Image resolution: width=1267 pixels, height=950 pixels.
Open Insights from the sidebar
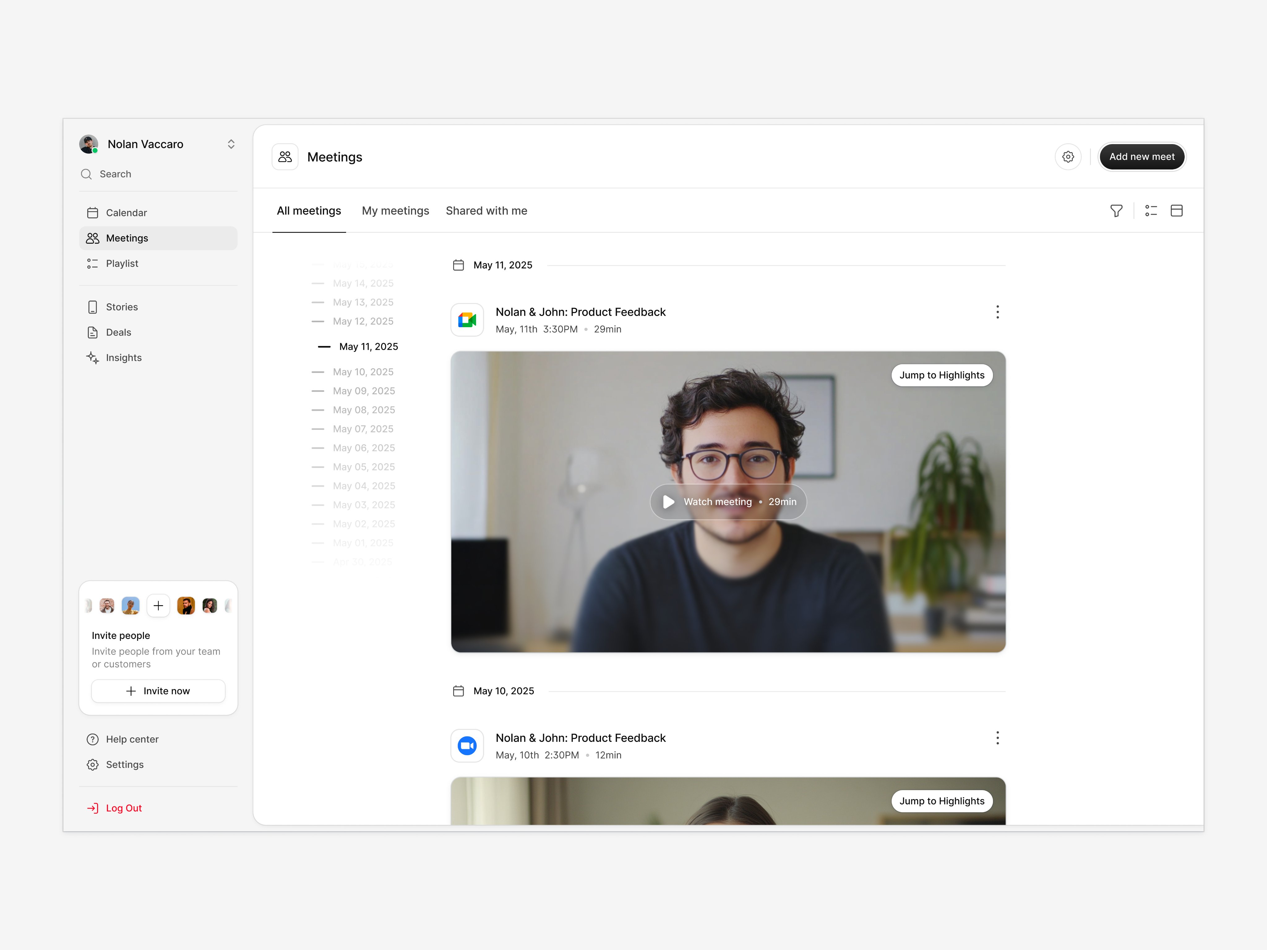coord(123,358)
